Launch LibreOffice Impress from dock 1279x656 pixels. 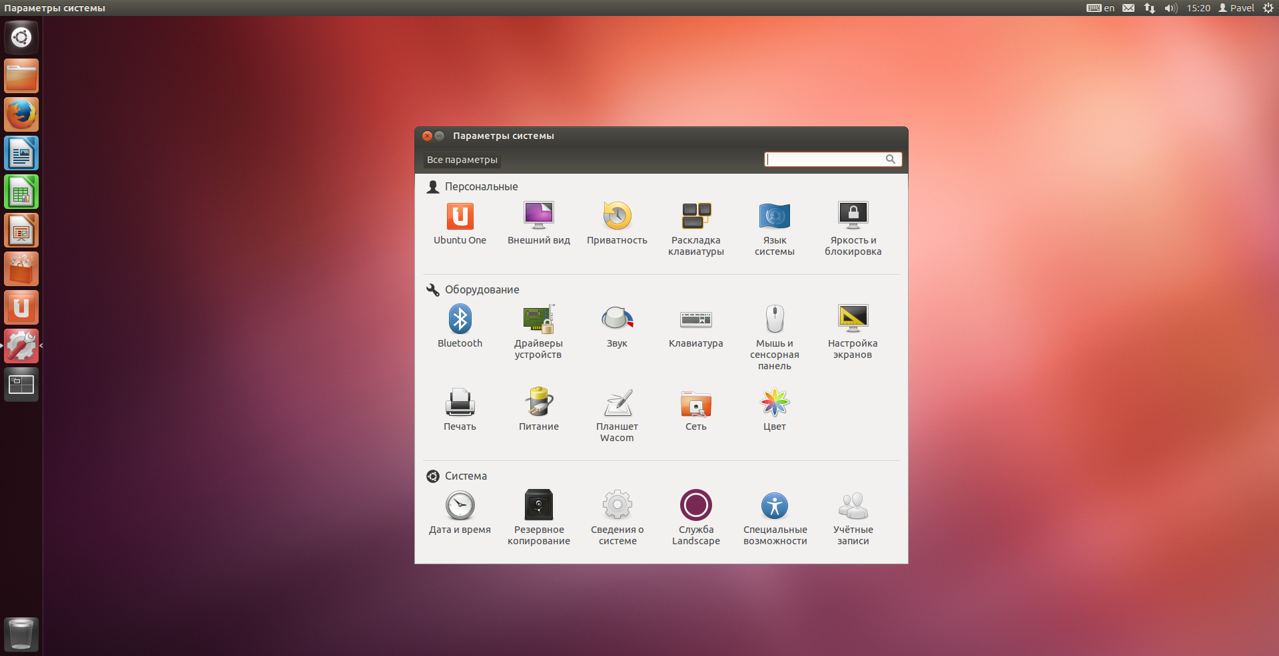(21, 230)
